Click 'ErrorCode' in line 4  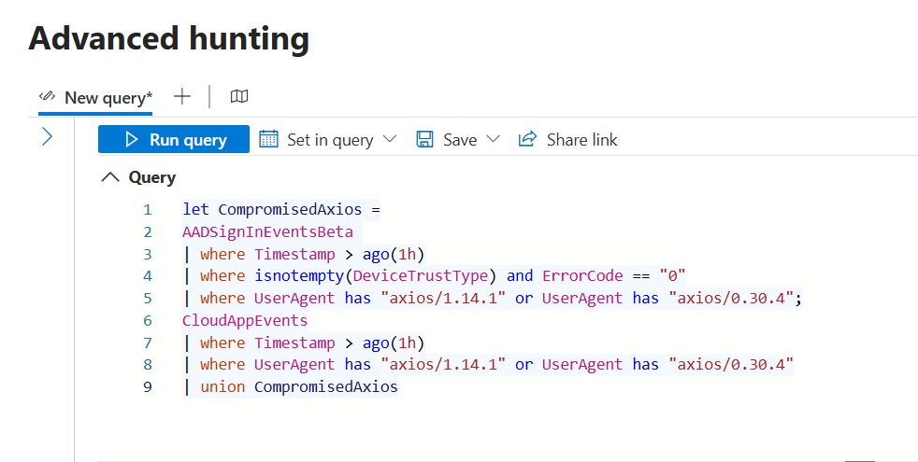pyautogui.click(x=582, y=276)
